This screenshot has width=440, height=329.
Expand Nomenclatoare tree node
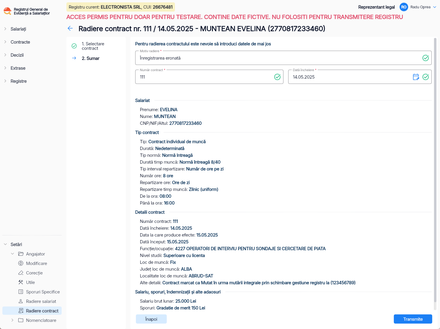(12, 320)
